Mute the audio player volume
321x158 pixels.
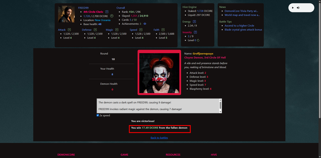pos(298,8)
